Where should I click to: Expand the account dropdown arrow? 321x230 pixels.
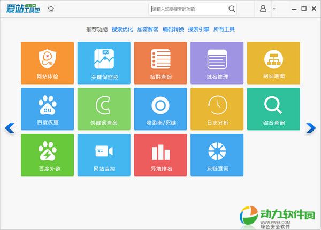(x=274, y=9)
